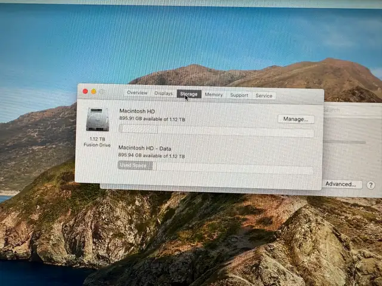
Task: Open the Memory tab
Action: click(x=214, y=95)
